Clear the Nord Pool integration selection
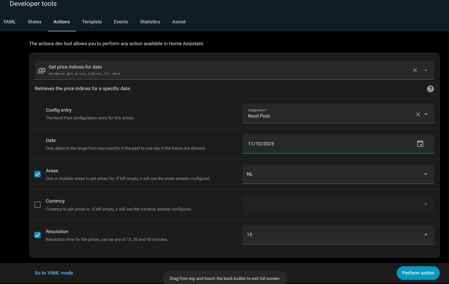This screenshot has height=284, width=449. (418, 114)
